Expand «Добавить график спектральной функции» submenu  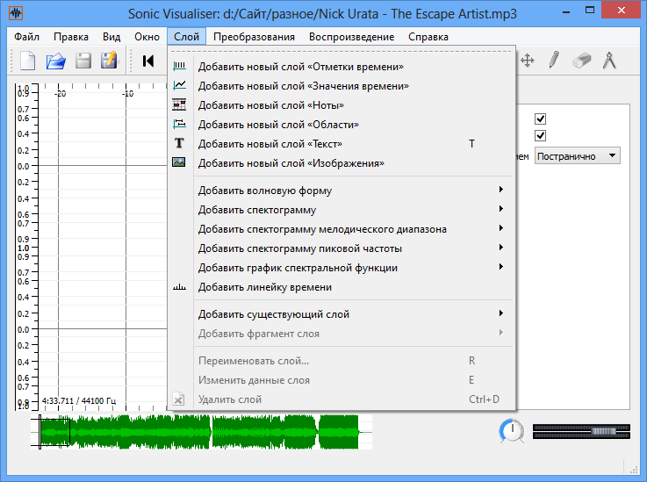coord(341,268)
